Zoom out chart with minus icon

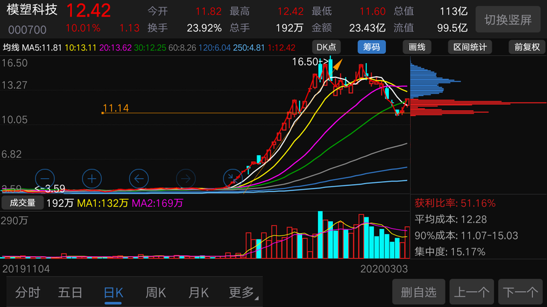pos(45,179)
